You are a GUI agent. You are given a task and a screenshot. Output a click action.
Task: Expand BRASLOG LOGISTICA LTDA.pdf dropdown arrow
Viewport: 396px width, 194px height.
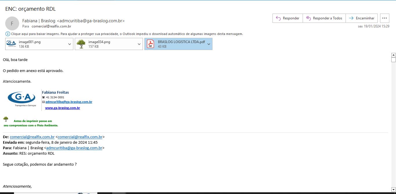pyautogui.click(x=209, y=44)
